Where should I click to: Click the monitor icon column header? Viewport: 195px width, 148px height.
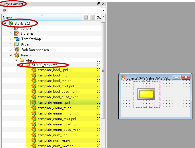click(86, 17)
